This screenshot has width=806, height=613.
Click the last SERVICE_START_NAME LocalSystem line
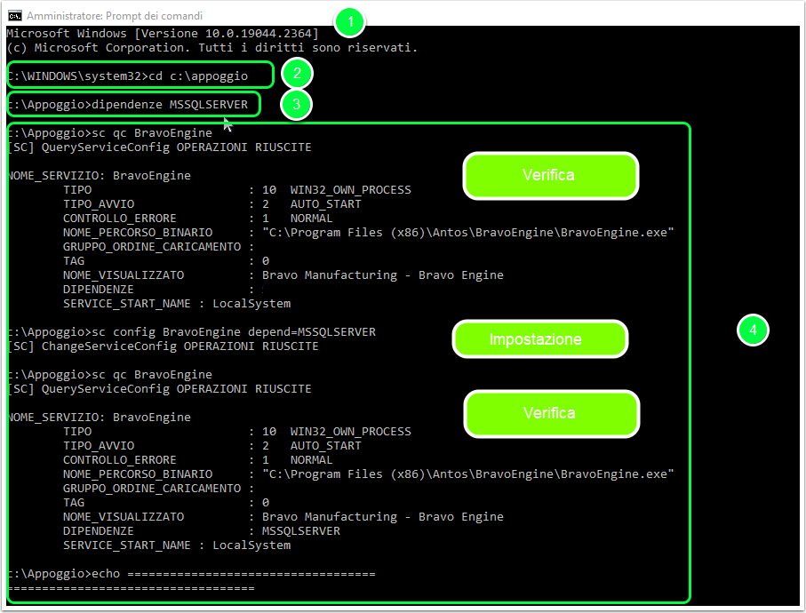(x=177, y=545)
